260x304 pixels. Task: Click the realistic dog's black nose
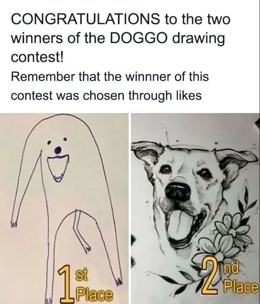pos(178,192)
